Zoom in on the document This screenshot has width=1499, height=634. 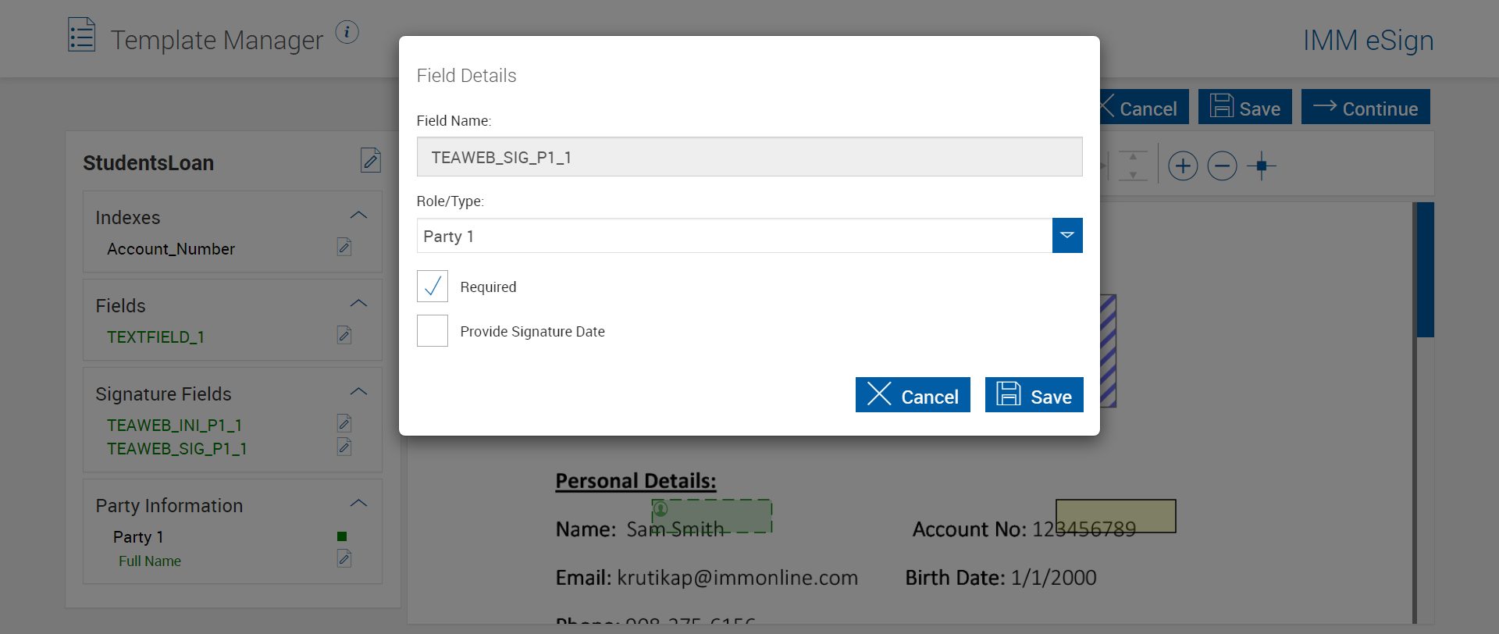click(1183, 166)
